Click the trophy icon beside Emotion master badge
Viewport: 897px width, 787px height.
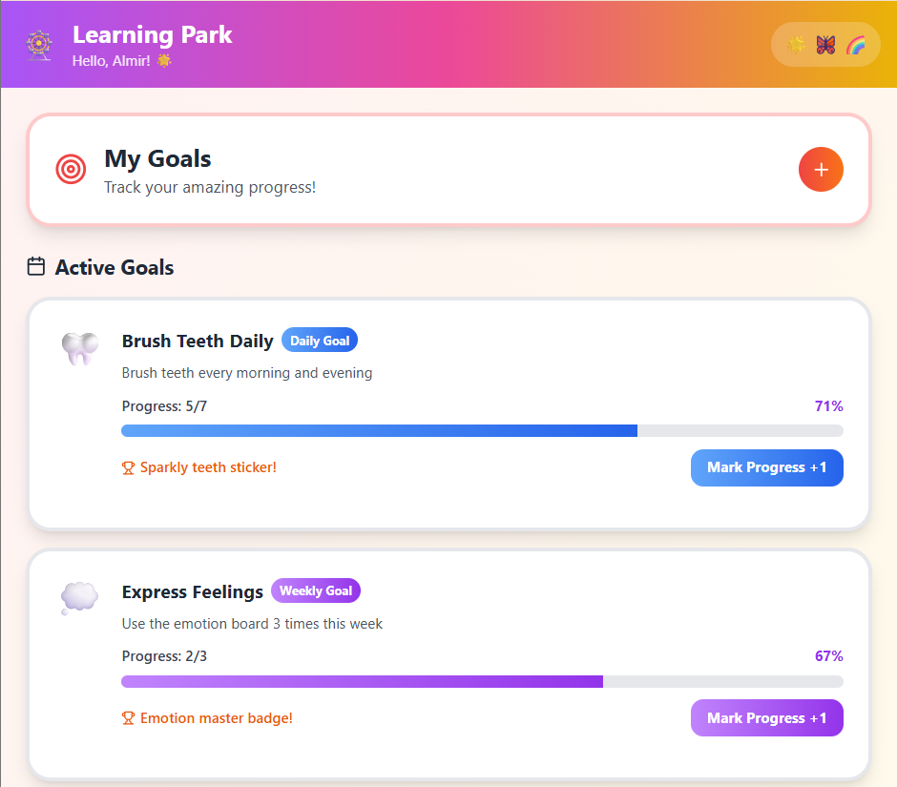coord(128,717)
